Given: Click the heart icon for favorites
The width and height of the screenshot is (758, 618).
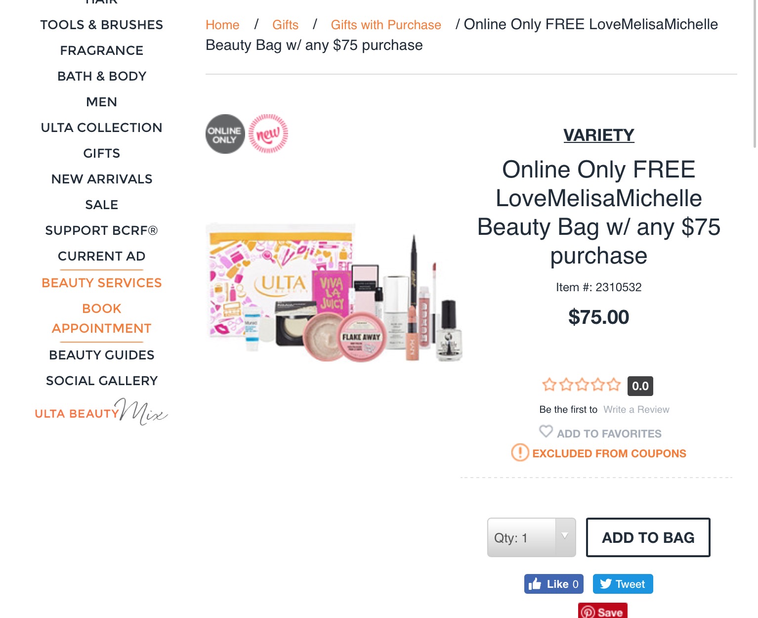Looking at the screenshot, I should pyautogui.click(x=546, y=432).
